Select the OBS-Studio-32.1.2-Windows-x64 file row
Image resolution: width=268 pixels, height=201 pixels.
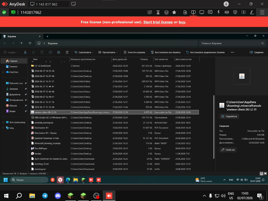[x=115, y=118]
